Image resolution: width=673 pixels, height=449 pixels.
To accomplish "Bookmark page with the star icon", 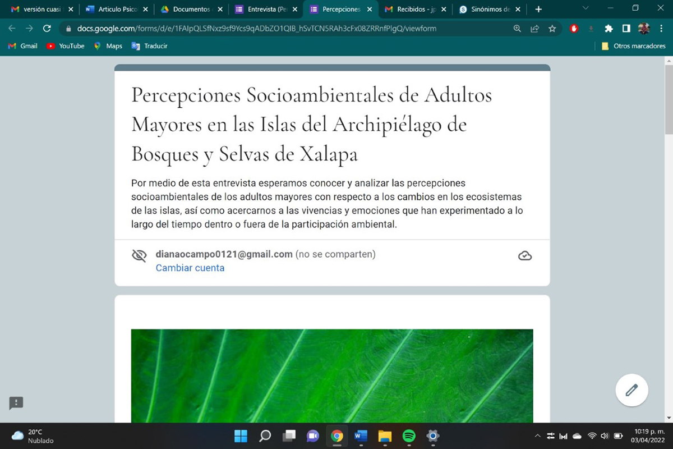I will point(552,29).
